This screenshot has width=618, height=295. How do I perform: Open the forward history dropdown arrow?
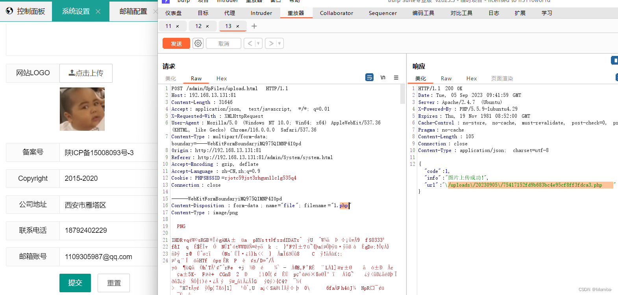[x=279, y=43]
